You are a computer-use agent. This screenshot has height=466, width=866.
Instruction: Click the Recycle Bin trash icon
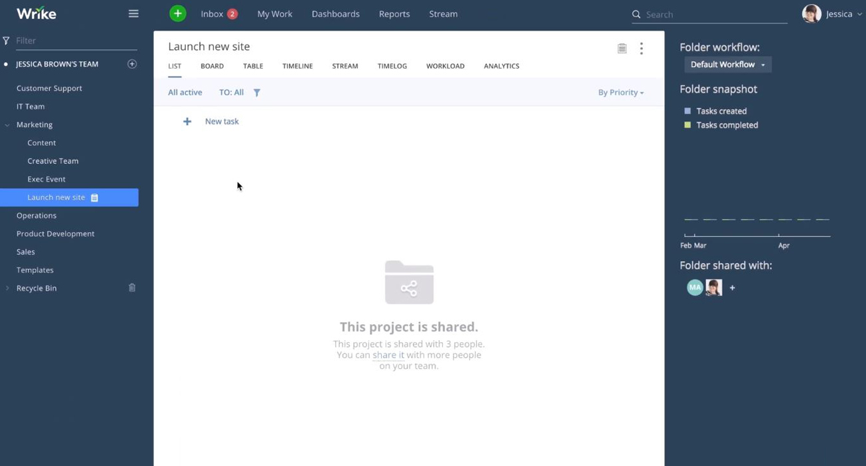tap(132, 288)
